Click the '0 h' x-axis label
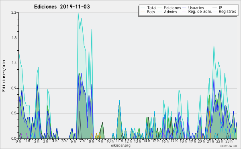This screenshot has height=149, width=241. pos(18,141)
